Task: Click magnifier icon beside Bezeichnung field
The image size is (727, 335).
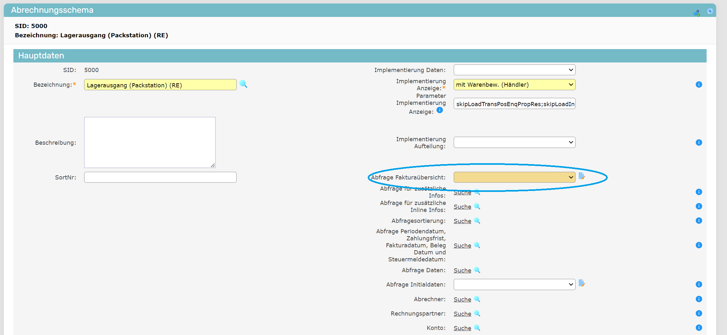Action: (x=243, y=84)
